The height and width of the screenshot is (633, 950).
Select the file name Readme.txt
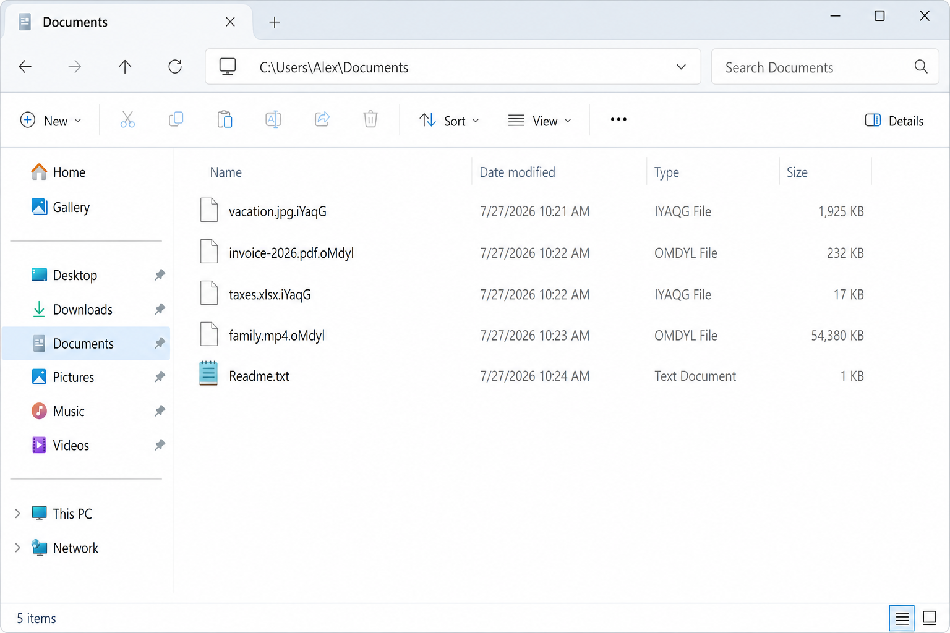(x=259, y=376)
